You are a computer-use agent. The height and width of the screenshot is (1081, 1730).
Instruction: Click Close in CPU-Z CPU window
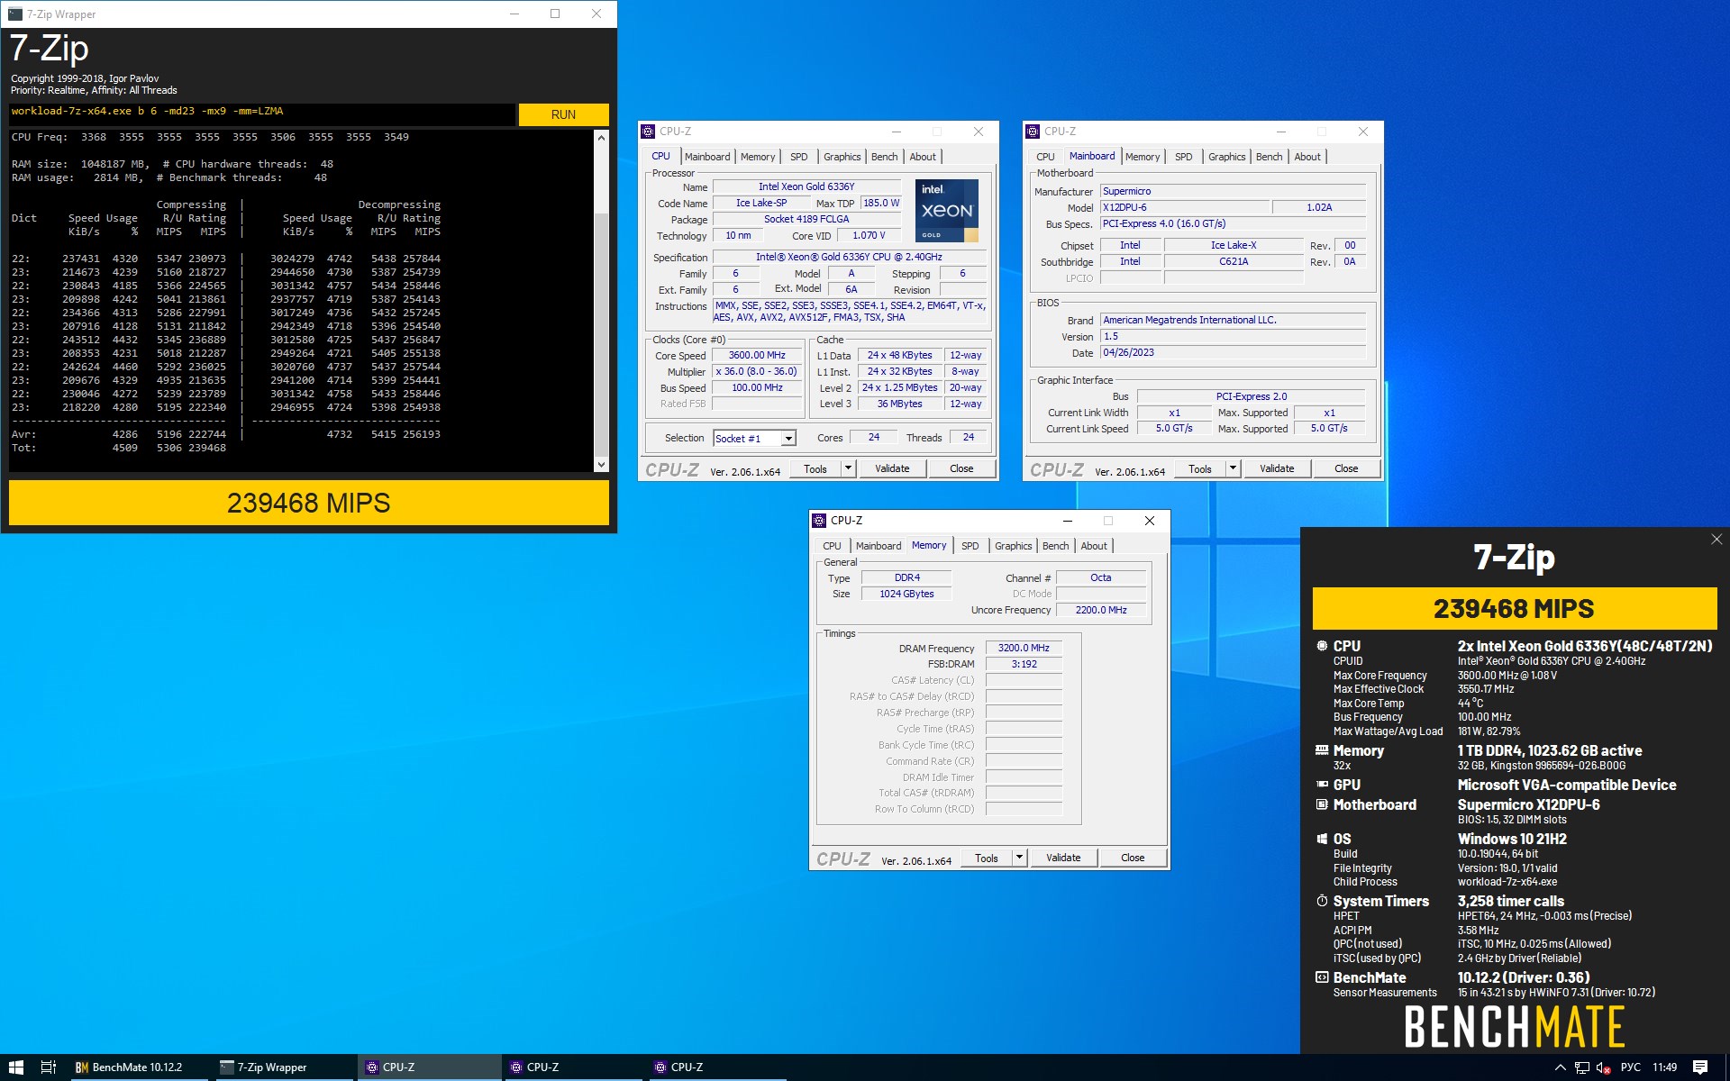pyautogui.click(x=961, y=469)
